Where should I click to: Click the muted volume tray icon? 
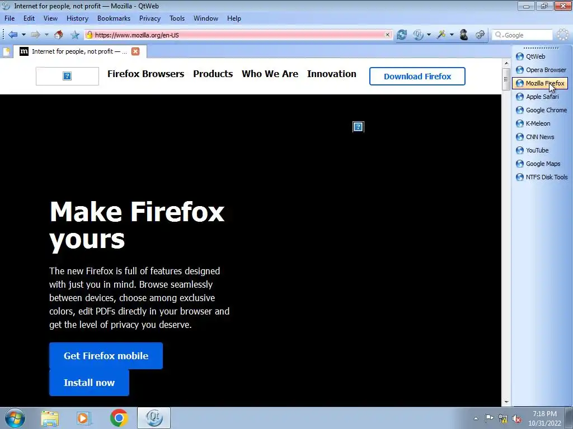[x=516, y=419]
